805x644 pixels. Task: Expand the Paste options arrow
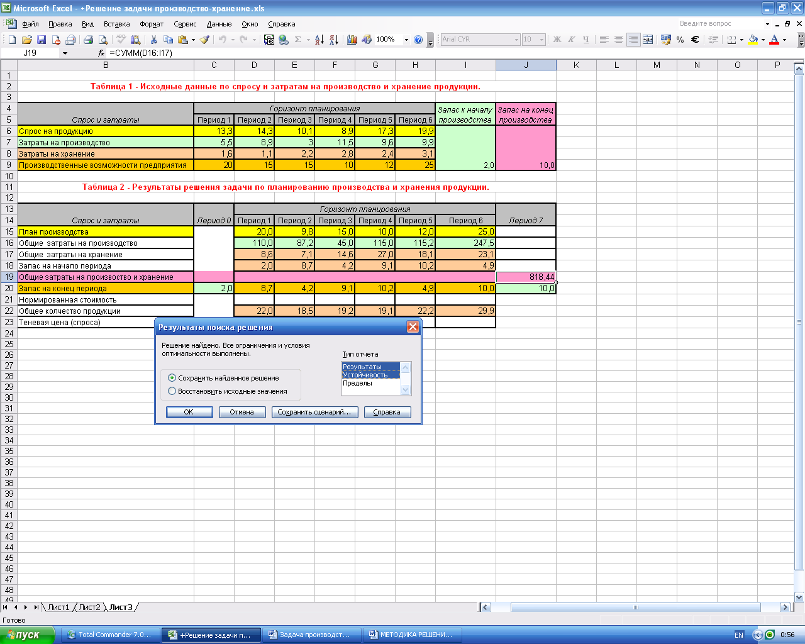click(x=193, y=40)
